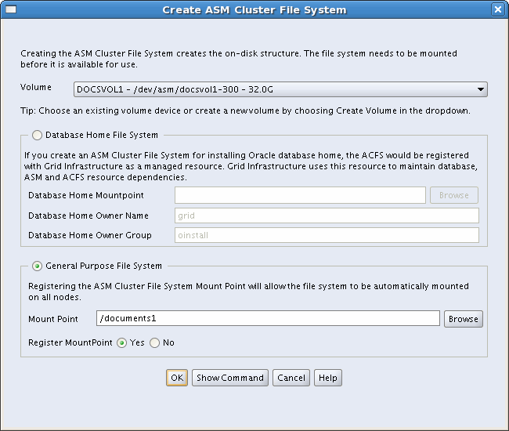Click the Database Home Mountpoint field
The image size is (509, 431).
point(300,195)
